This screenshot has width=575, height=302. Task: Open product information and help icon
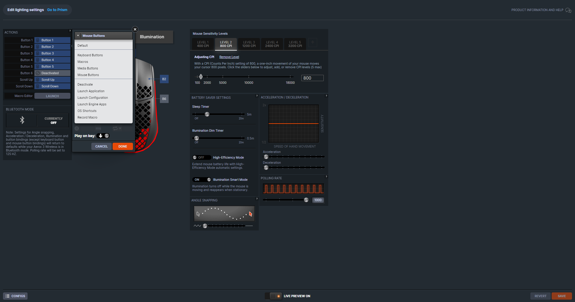pos(568,10)
